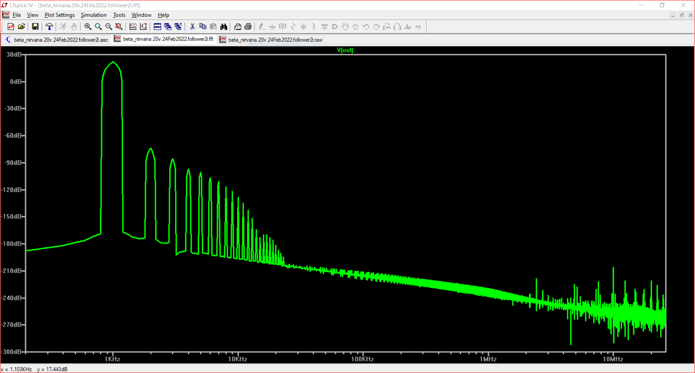Screen dimensions: 695x373
Task: Click the LTspice icon left of File menu
Action: (5, 15)
